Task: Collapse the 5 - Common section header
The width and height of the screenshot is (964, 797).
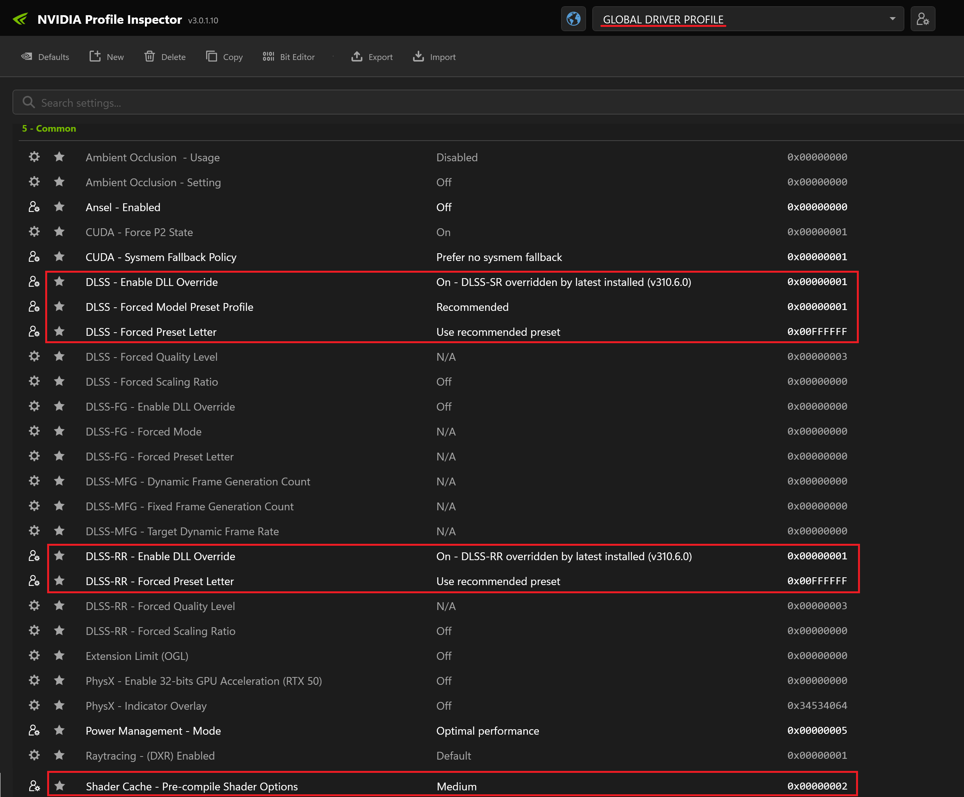Action: [49, 129]
